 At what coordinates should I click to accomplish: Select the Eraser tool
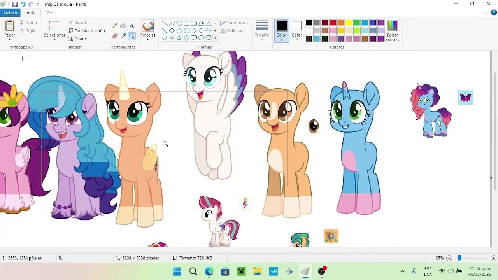(x=114, y=36)
